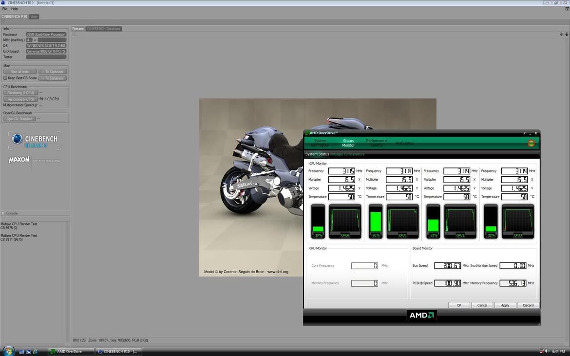The width and height of the screenshot is (570, 356).
Task: Select the Pictures tab
Action: tap(78, 29)
